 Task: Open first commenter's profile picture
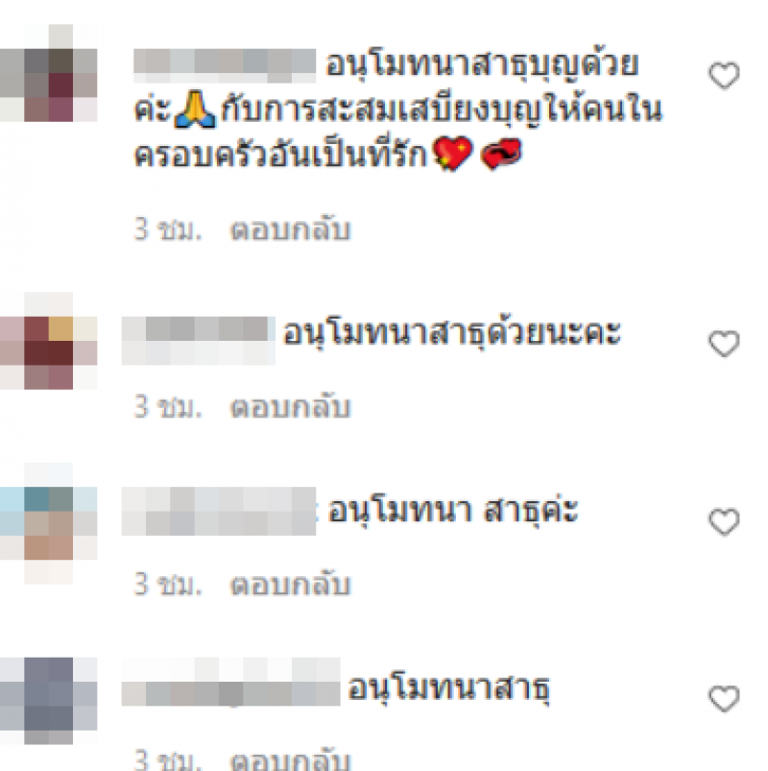[49, 73]
